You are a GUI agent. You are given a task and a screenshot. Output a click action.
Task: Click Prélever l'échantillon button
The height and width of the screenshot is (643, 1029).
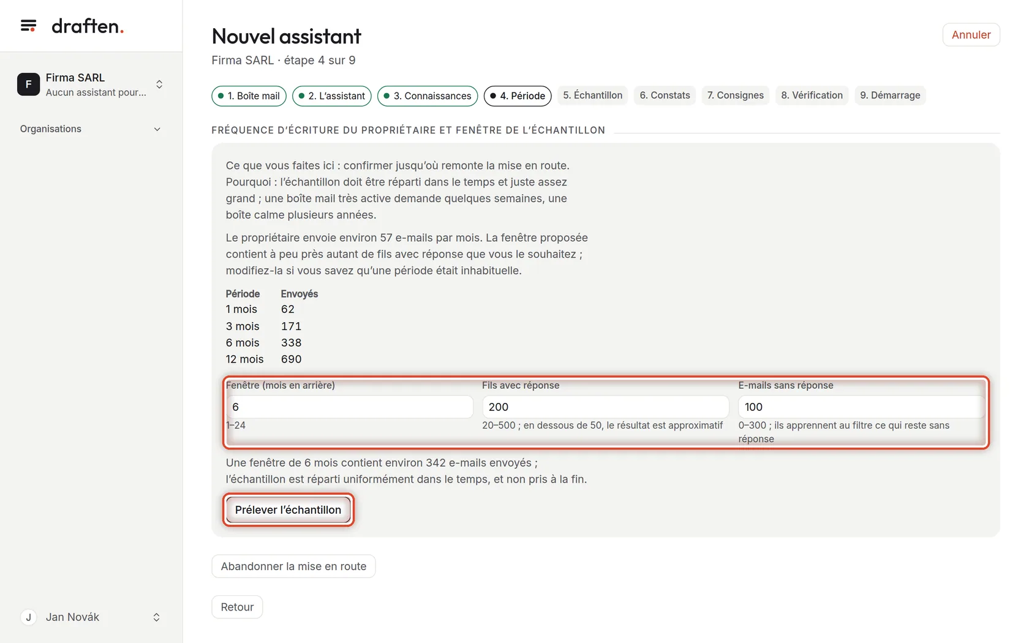coord(288,510)
